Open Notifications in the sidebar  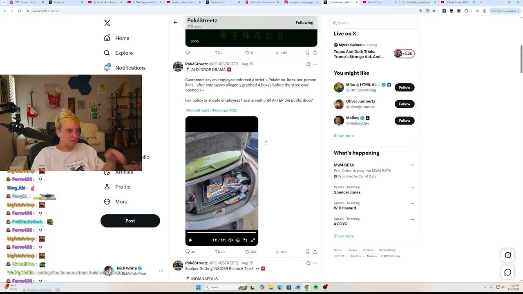125,68
